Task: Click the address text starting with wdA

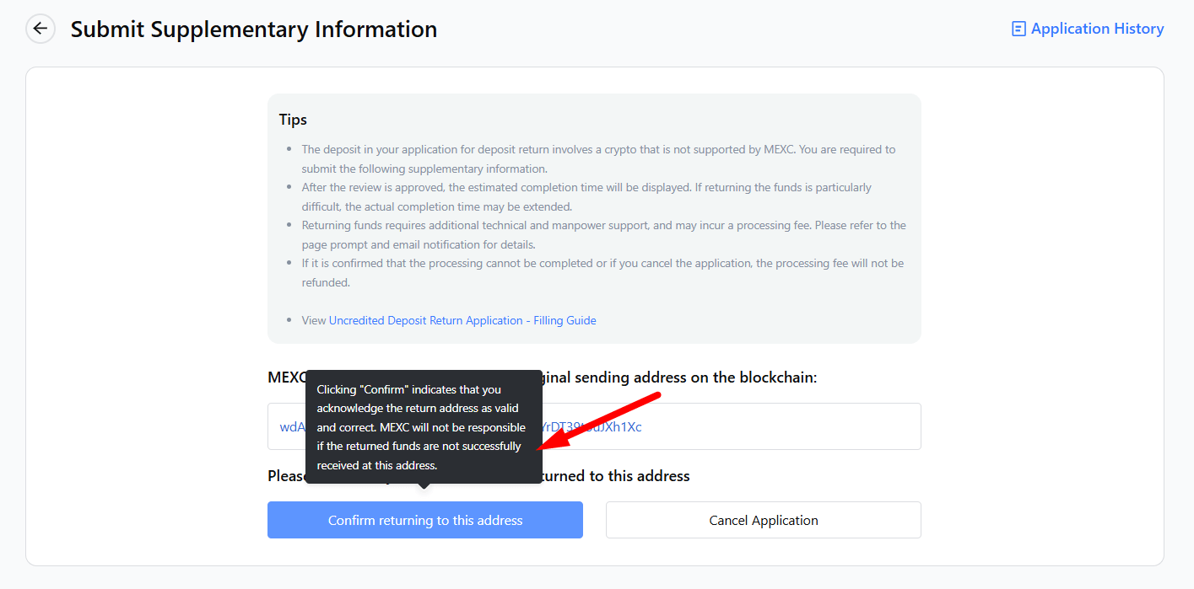Action: (x=292, y=427)
